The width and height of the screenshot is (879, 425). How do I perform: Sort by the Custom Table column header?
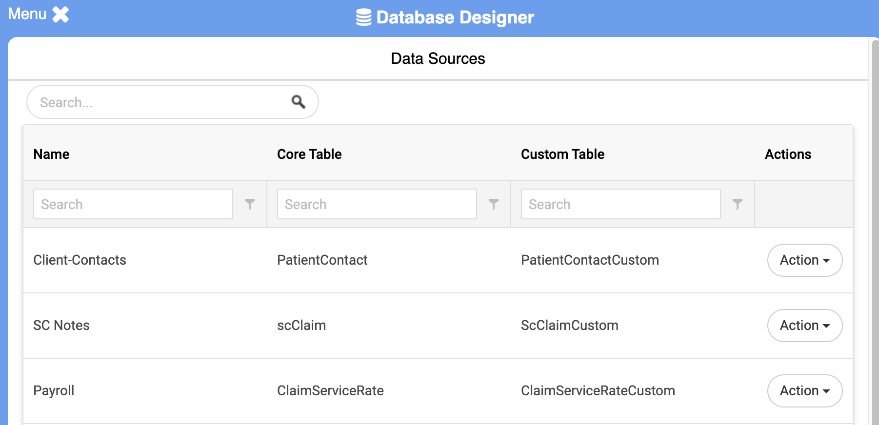pyautogui.click(x=562, y=155)
